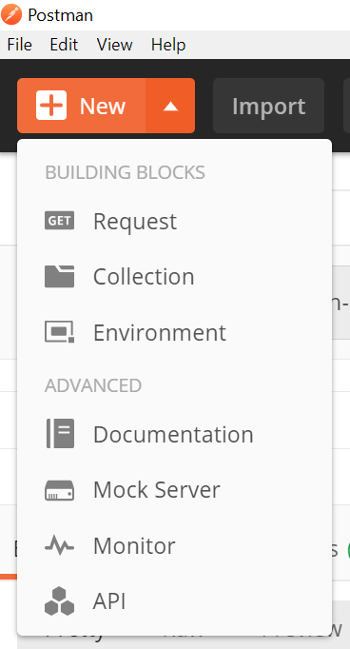This screenshot has width=350, height=649.
Task: Click the white plus icon on New
Action: tap(51, 106)
